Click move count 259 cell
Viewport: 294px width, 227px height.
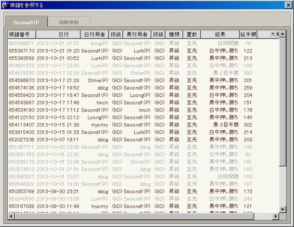(248, 88)
